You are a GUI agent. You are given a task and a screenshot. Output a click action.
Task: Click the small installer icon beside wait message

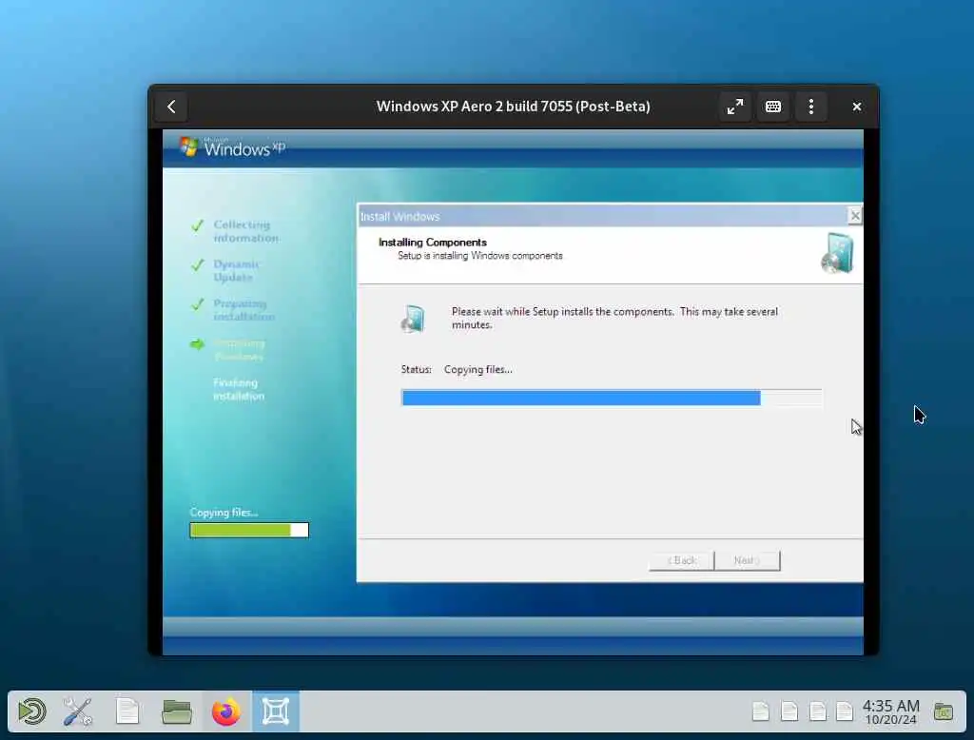tap(413, 319)
